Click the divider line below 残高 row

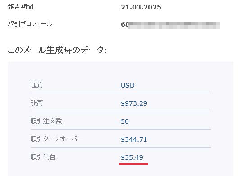pos(121,111)
